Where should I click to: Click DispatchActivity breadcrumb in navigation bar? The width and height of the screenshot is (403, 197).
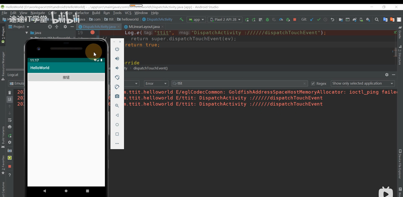click(159, 20)
